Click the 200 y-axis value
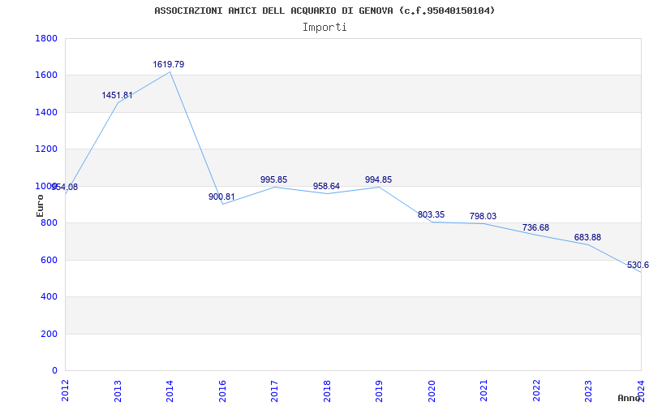 coord(49,334)
